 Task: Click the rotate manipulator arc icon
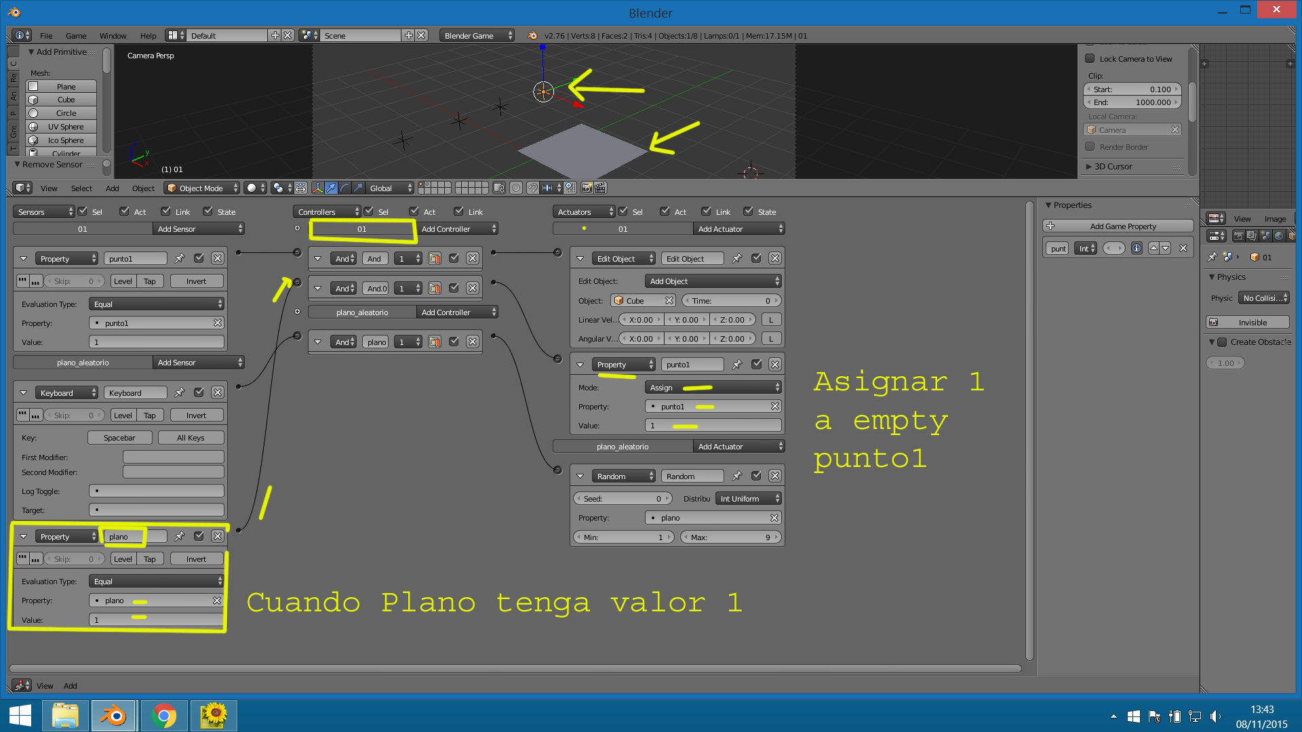[x=344, y=188]
